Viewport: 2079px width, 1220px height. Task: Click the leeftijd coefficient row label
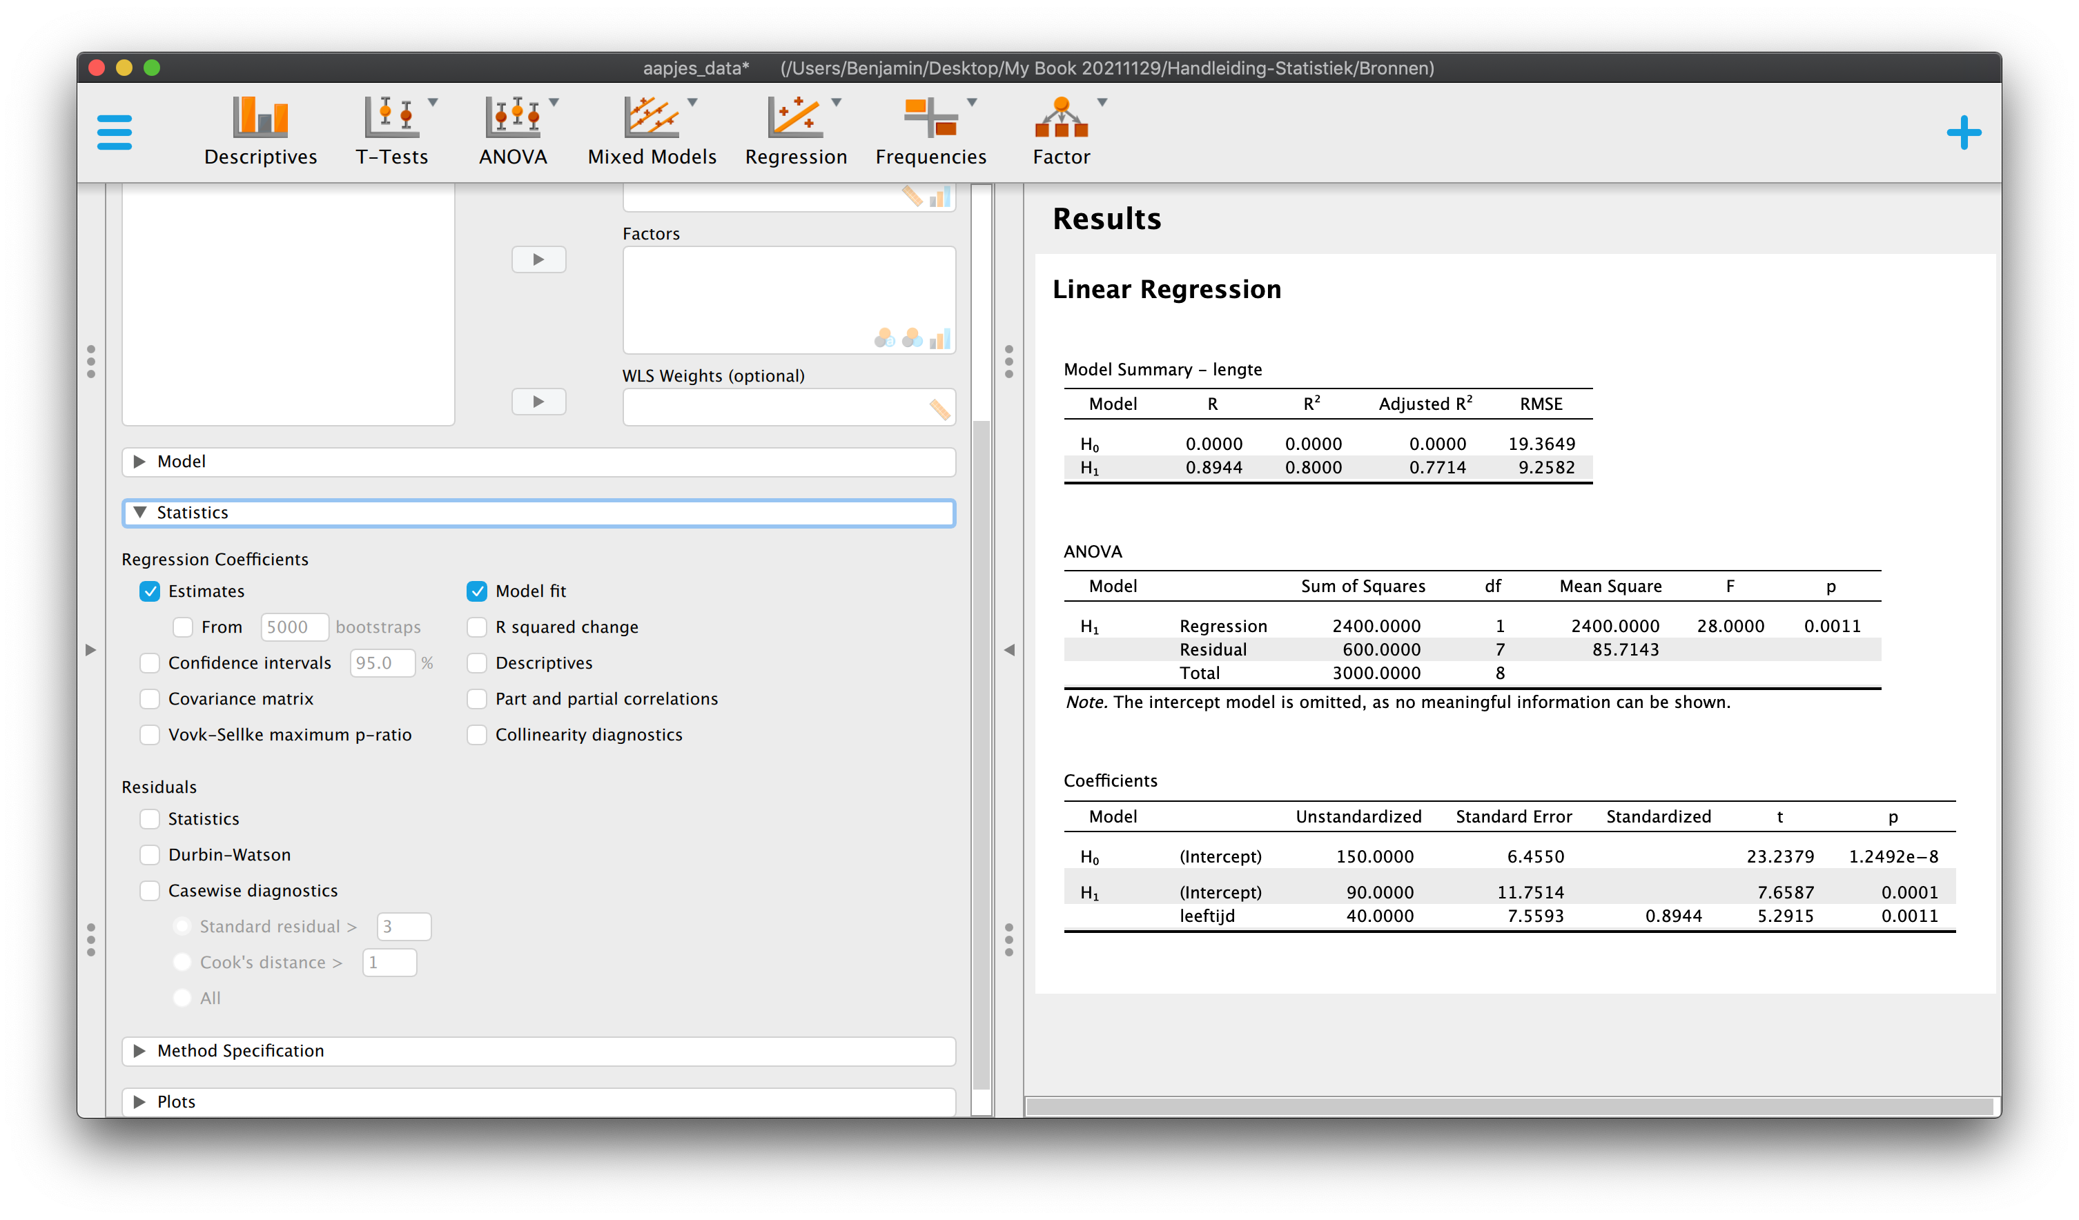click(1207, 916)
